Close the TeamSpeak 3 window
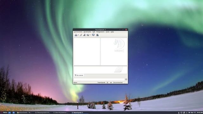 (x=126, y=29)
